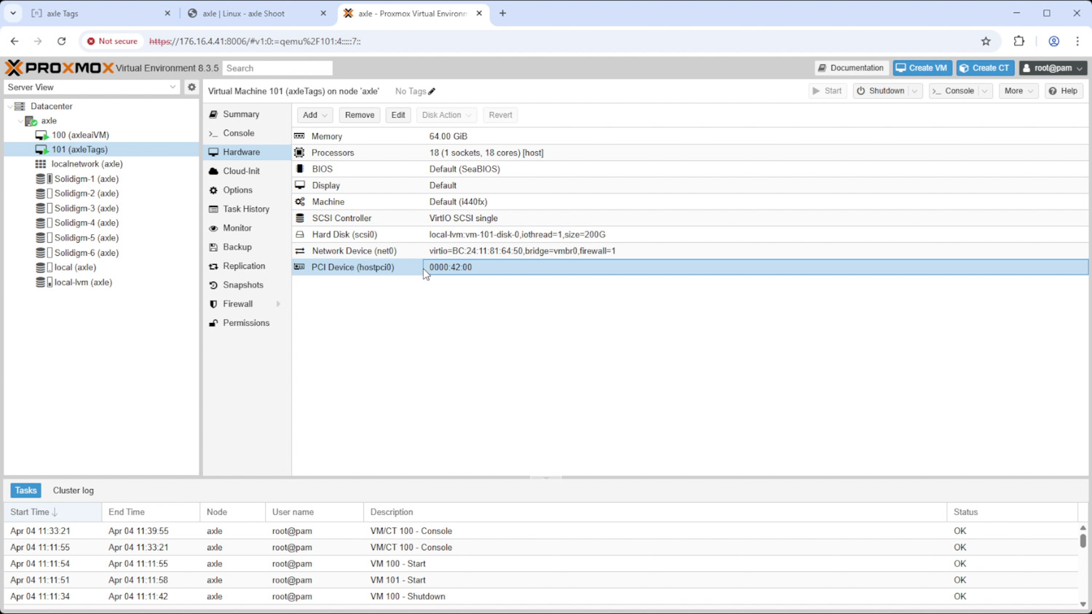
Task: Click the PCI Device (hostpci0) card icon
Action: coord(299,267)
